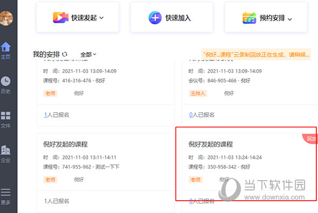This screenshot has width=318, height=213.
Task: Click the 老师 tag on course 350-958-342
Action: pyautogui.click(x=196, y=180)
